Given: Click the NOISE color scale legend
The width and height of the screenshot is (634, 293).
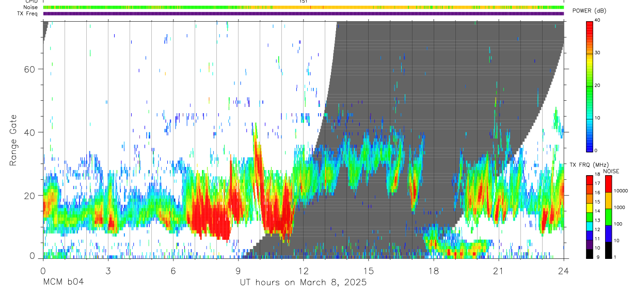Looking at the screenshot, I should [608, 217].
